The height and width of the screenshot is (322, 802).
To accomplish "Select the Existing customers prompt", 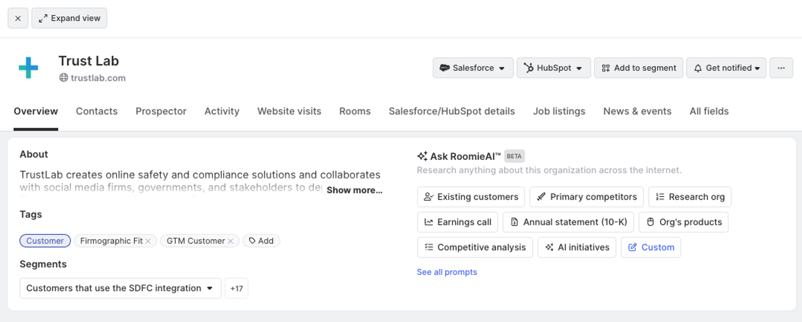I will (x=471, y=197).
